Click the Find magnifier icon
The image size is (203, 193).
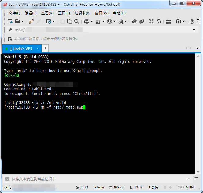click(x=77, y=21)
